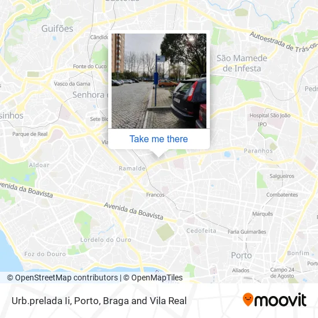The width and height of the screenshot is (318, 318).
Task: Select the Salgueiros station label
Action: 282,176
